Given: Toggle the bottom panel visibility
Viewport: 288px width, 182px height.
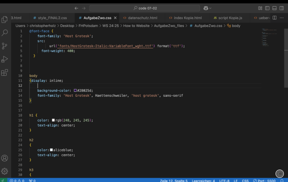Looking at the screenshot, I should 274,8.
